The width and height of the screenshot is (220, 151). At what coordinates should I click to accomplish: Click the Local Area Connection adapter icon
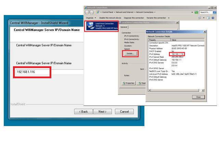coord(90,26)
